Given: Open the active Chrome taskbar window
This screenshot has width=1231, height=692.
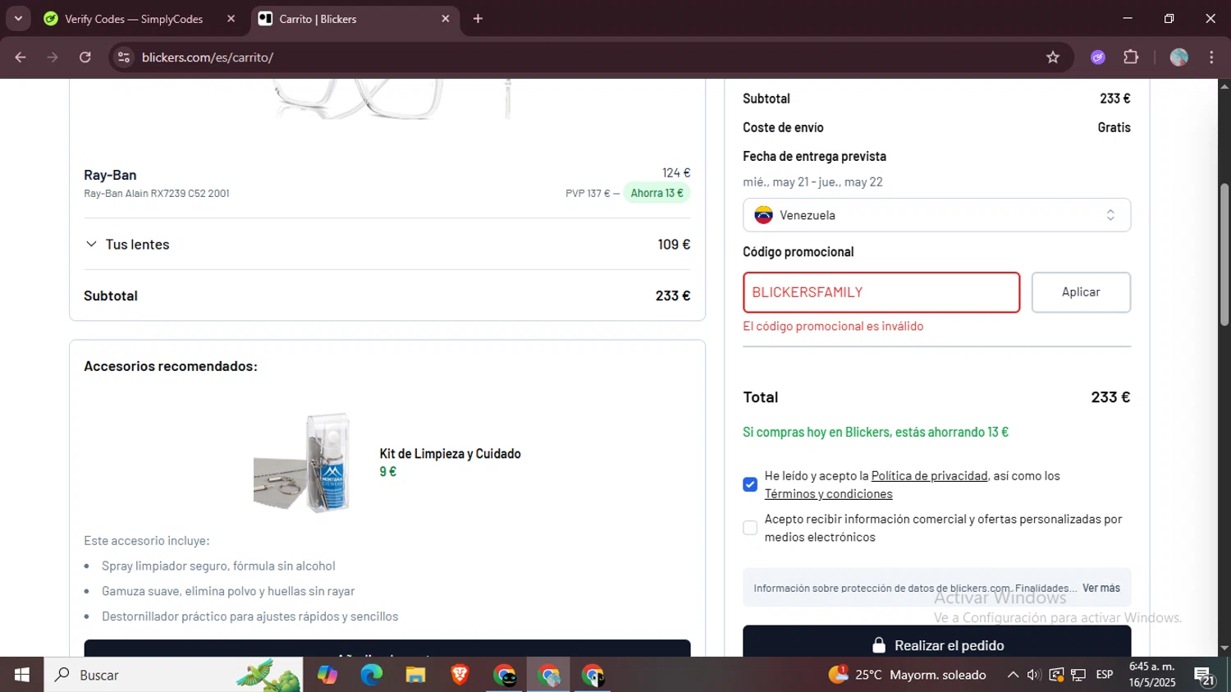Looking at the screenshot, I should [548, 675].
